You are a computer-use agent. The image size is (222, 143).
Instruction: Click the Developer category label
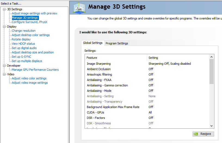[x=14, y=66]
